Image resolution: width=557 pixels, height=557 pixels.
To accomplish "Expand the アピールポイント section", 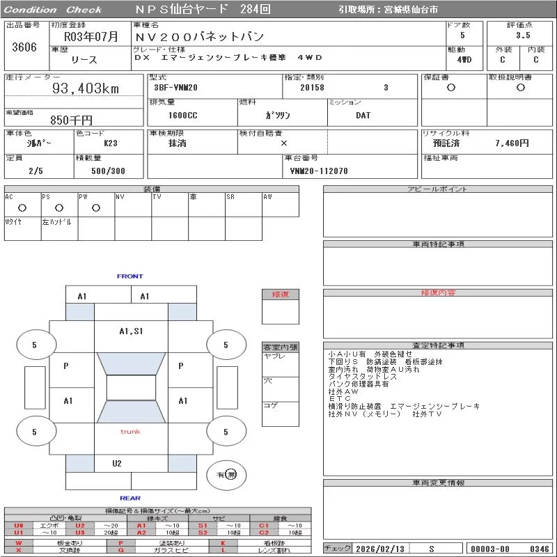I will (437, 189).
